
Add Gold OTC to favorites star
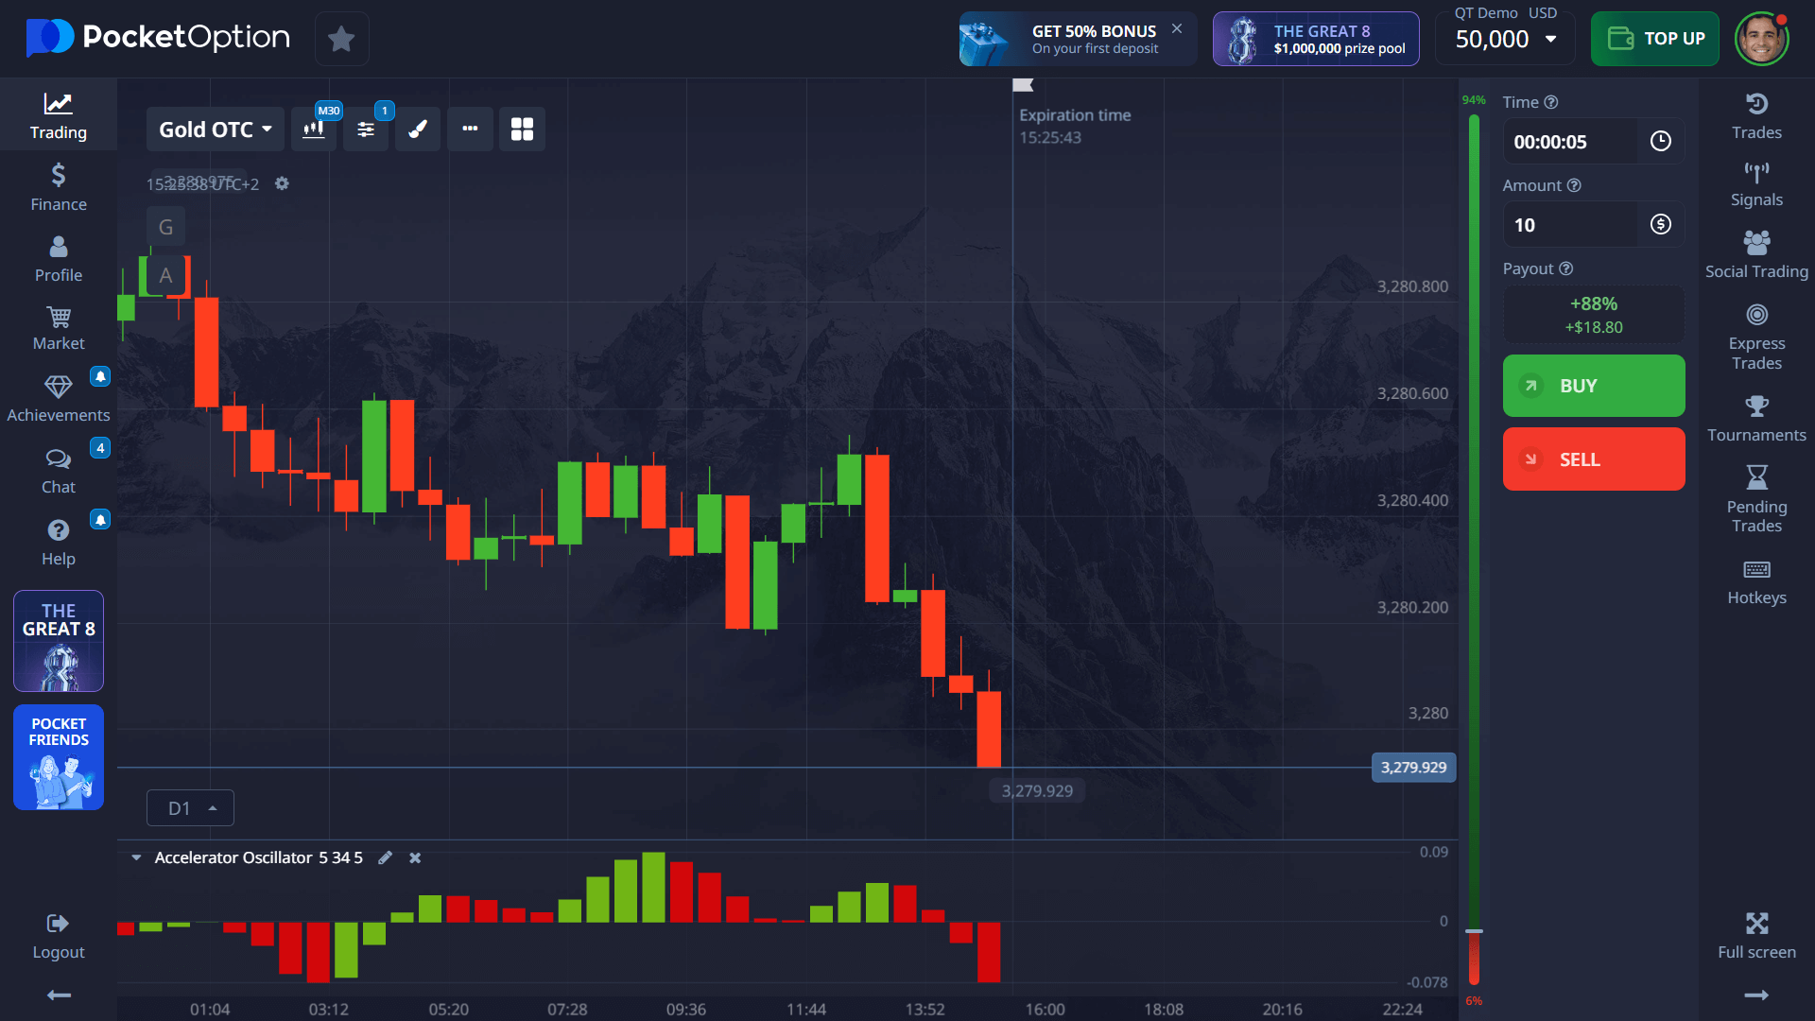[341, 39]
